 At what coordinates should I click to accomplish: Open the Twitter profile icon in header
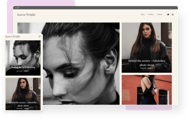(168, 14)
